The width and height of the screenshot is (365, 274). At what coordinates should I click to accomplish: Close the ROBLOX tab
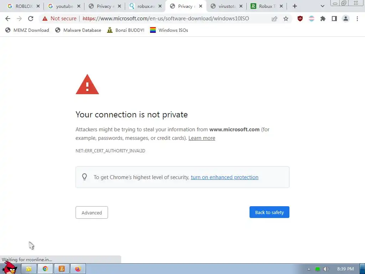38,6
